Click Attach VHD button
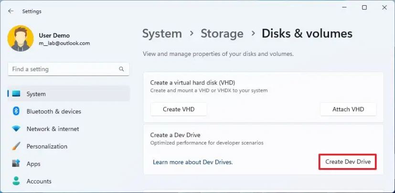395x193 pixels. pyautogui.click(x=348, y=109)
